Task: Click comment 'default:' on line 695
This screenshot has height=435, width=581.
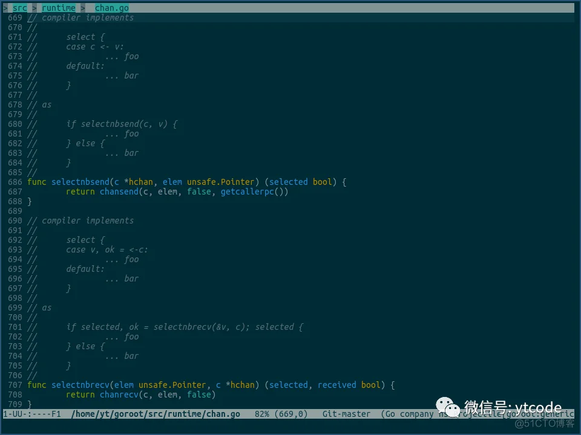Action: tap(85, 269)
